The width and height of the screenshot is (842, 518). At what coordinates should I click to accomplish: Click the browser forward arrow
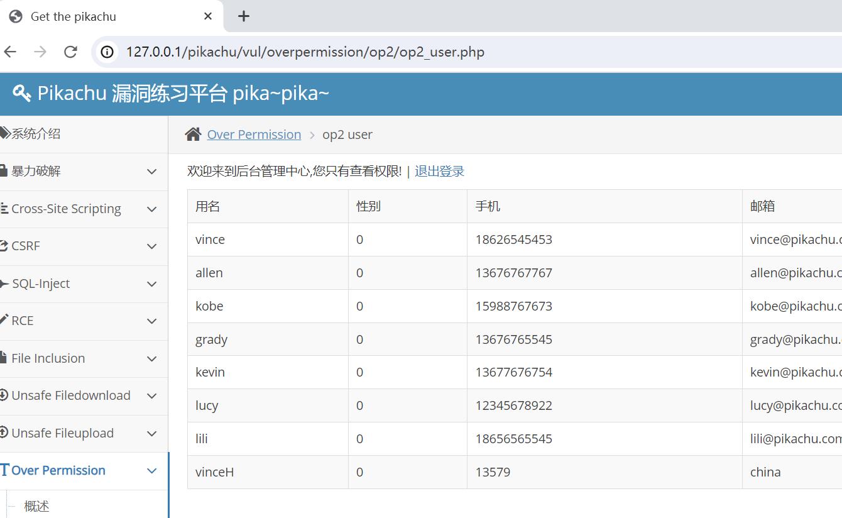pos(40,52)
